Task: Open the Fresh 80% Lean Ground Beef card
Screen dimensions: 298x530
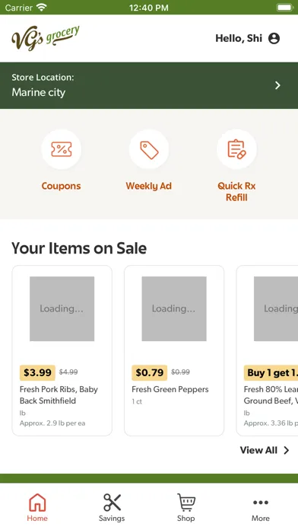Action: 268,351
